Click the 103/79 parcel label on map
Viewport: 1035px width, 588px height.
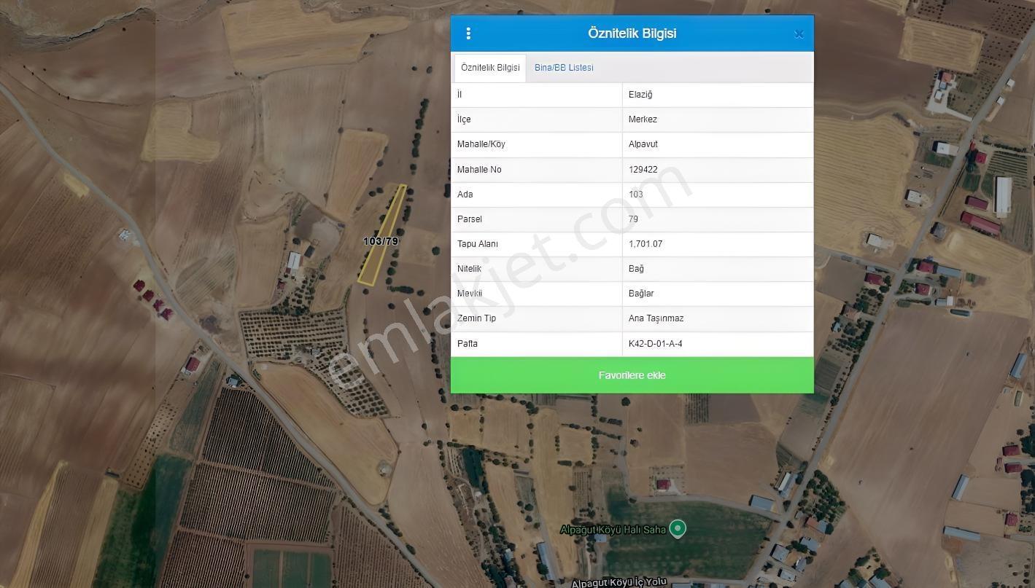tap(381, 241)
